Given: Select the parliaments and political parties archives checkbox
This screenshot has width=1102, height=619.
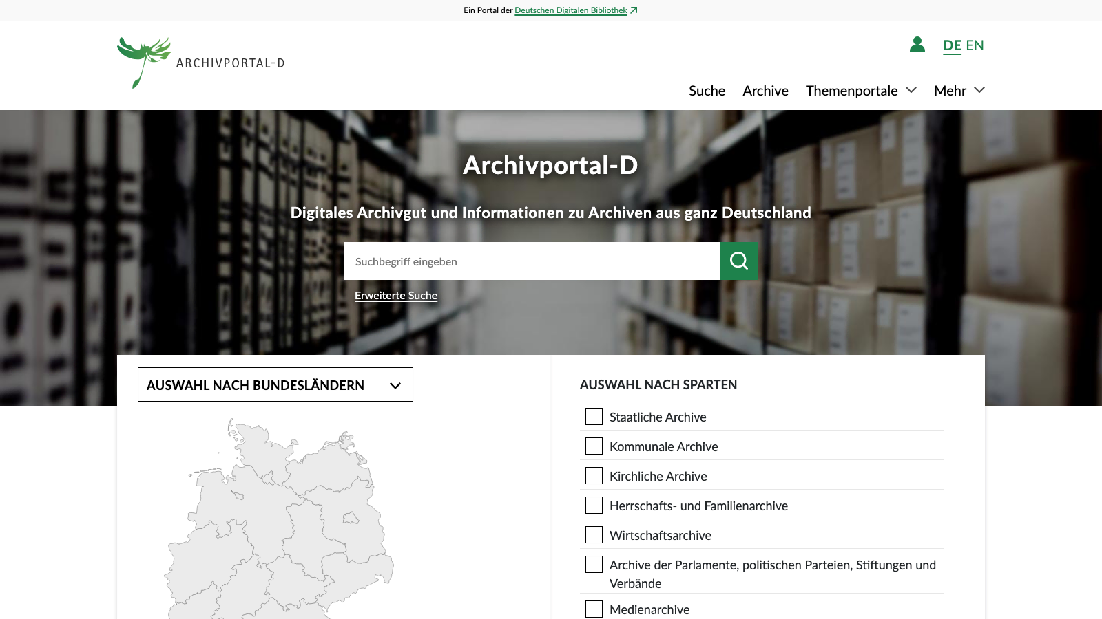Looking at the screenshot, I should coord(594,564).
